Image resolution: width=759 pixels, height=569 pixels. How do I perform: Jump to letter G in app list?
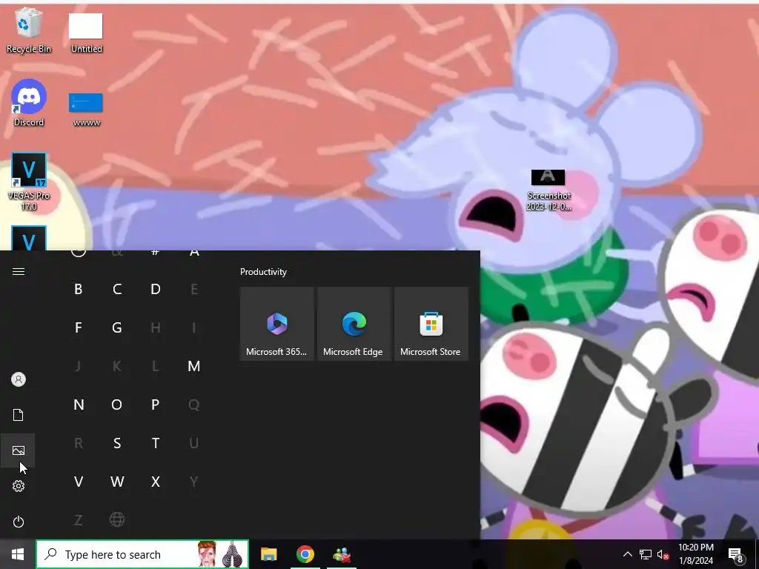pos(116,327)
